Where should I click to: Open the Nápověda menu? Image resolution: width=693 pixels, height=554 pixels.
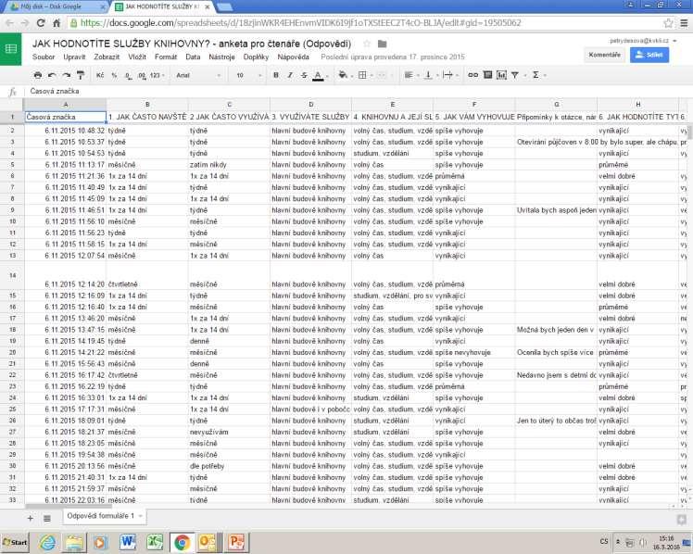(x=293, y=57)
